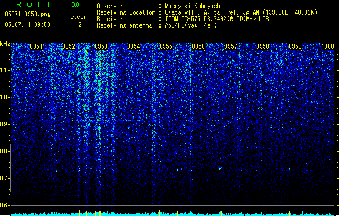Select the ICOM IC-575 receiver description
Image resolution: width=340 pixels, height=216 pixels.
point(217,19)
